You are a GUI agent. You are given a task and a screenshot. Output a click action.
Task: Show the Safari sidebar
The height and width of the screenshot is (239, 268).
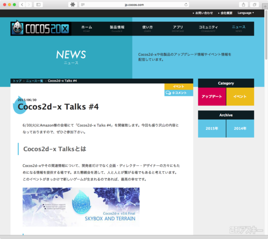[x=38, y=4]
